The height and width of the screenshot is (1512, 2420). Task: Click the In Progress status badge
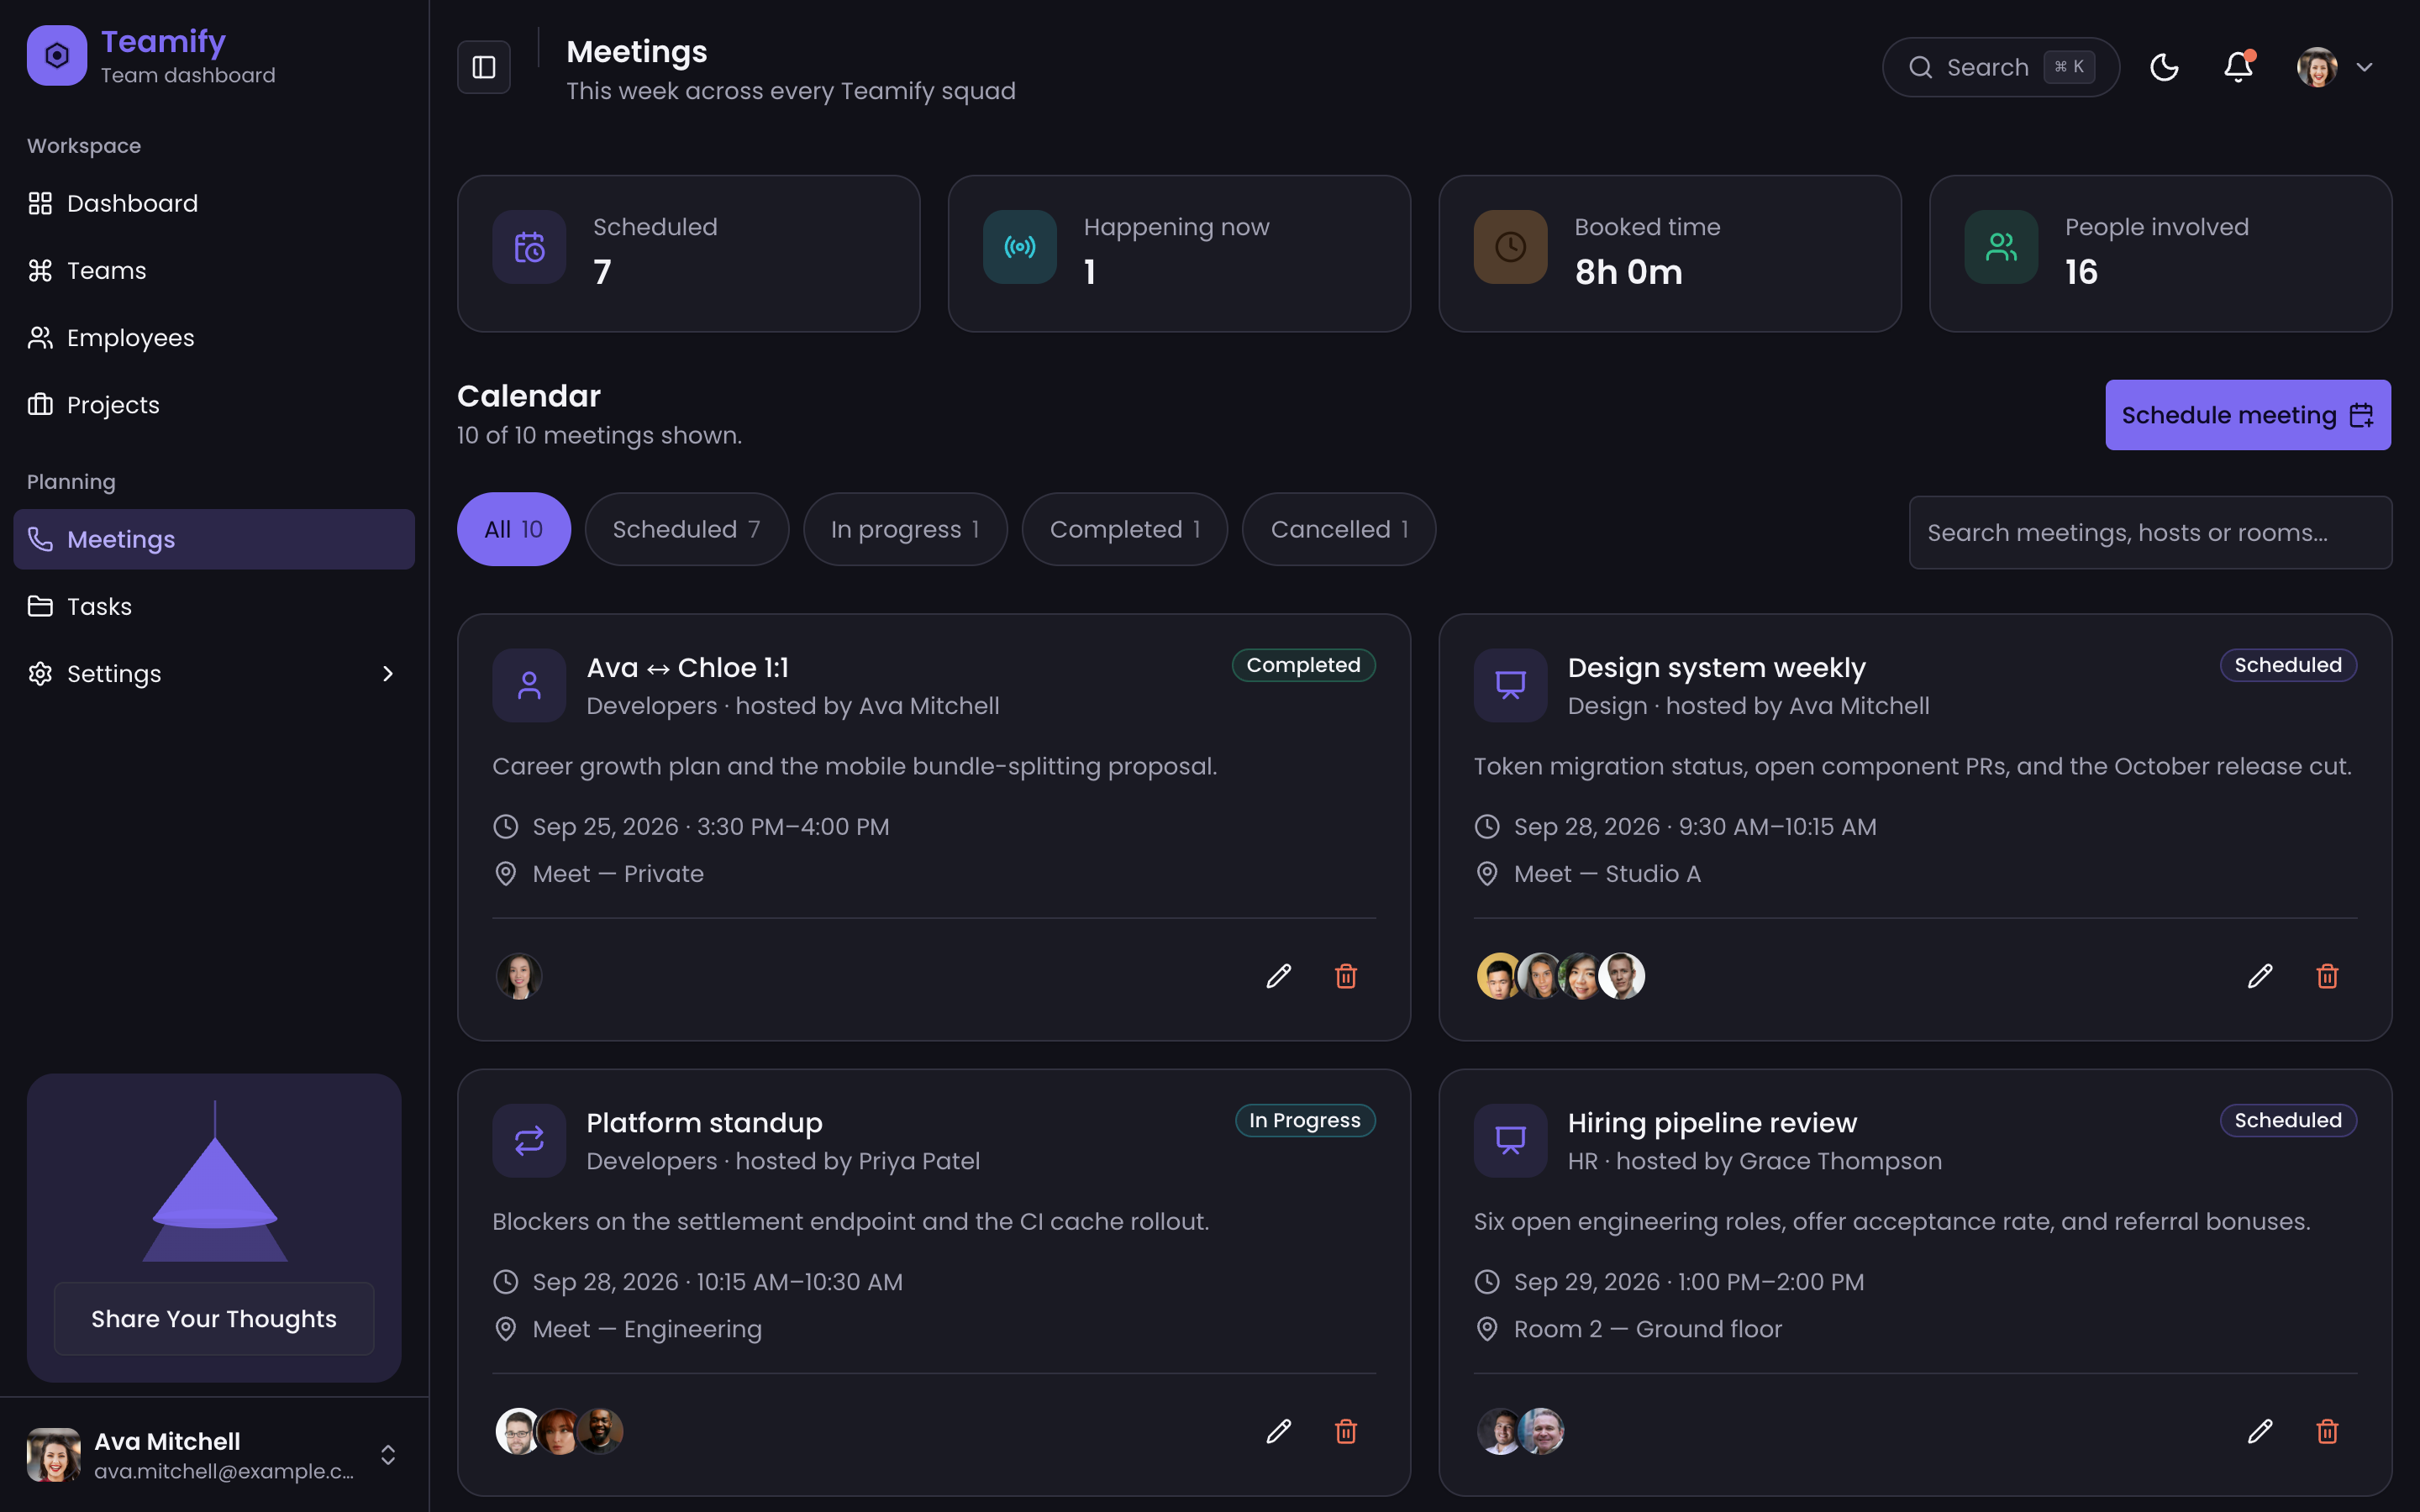tap(1305, 1120)
